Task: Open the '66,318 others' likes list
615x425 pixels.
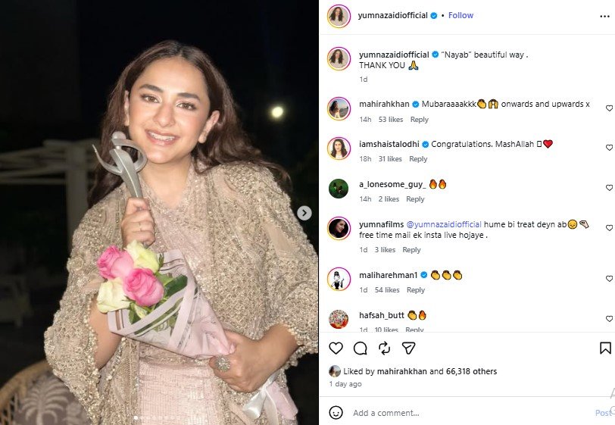Action: pyautogui.click(x=474, y=371)
